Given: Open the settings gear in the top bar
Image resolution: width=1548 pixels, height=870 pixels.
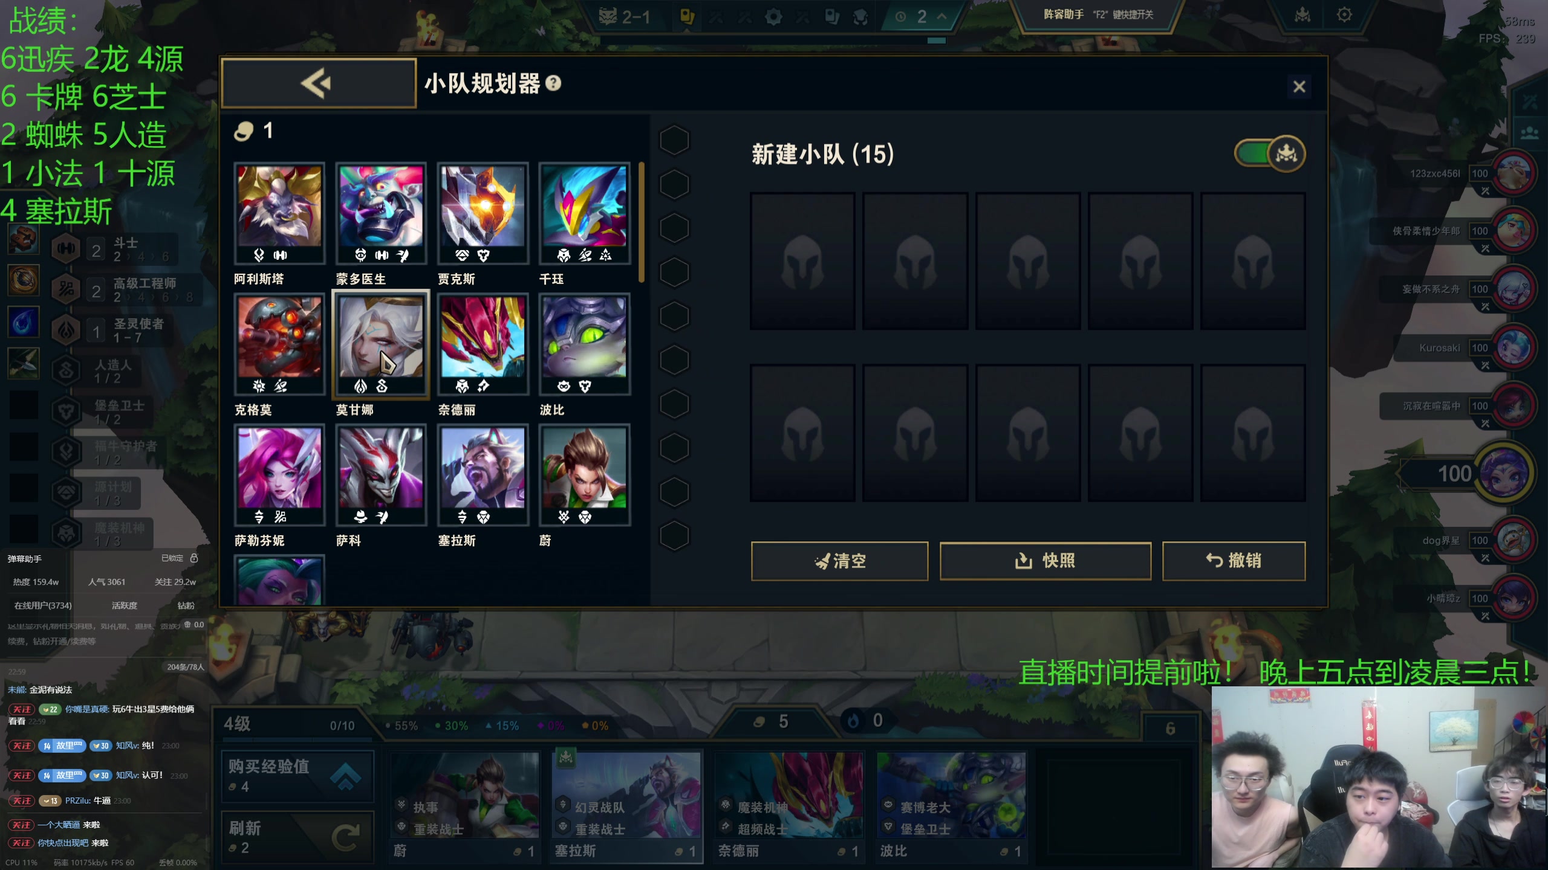Looking at the screenshot, I should [x=1344, y=15].
